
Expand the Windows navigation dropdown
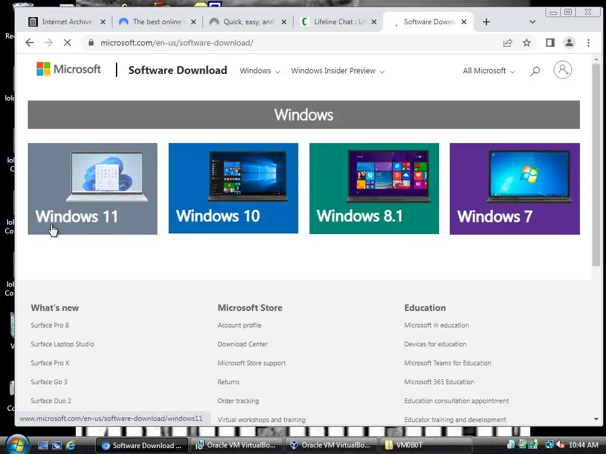click(x=260, y=71)
